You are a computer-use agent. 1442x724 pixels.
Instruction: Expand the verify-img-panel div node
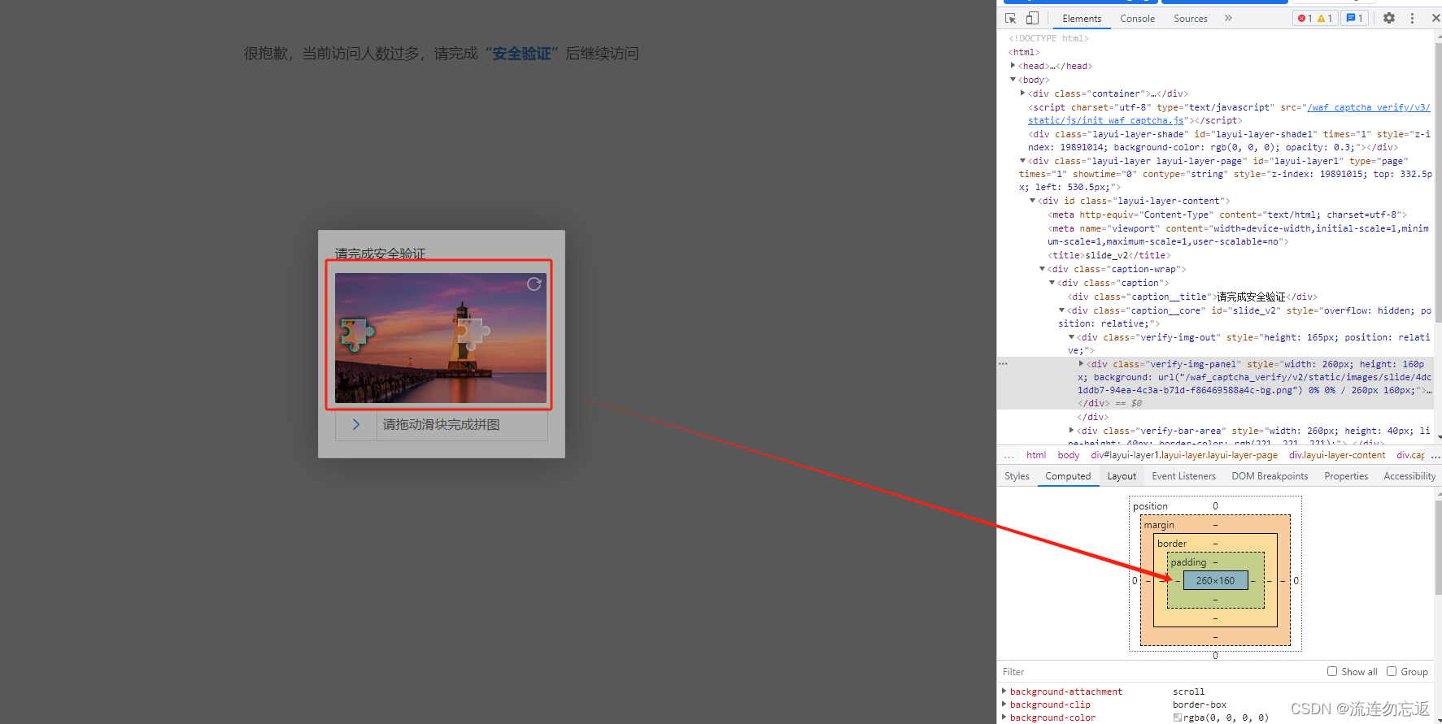click(x=1081, y=364)
